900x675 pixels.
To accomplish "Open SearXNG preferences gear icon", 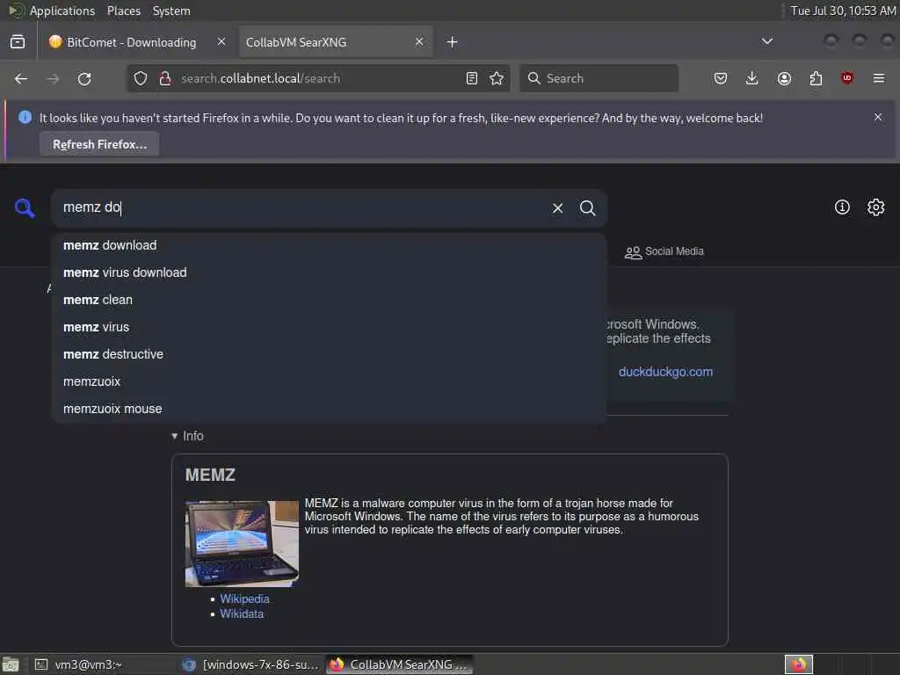I will [876, 207].
